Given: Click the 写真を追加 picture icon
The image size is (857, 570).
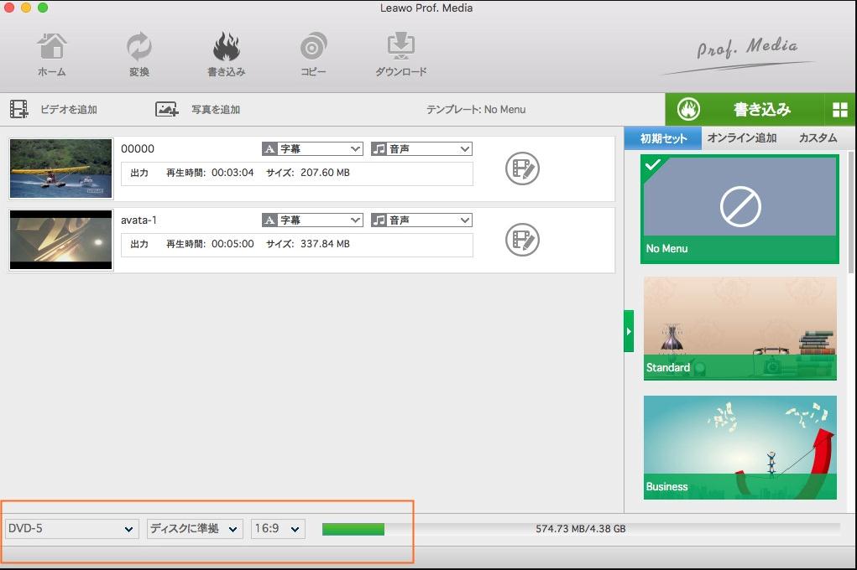Looking at the screenshot, I should click(x=166, y=109).
